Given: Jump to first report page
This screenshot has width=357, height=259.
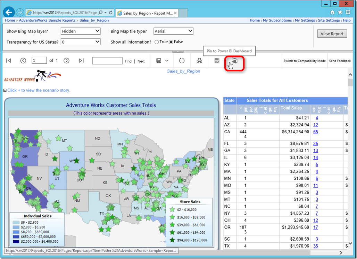Looking at the screenshot, I should click(9, 61).
